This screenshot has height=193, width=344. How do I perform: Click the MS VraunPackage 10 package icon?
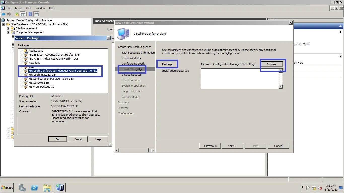pos(26,87)
